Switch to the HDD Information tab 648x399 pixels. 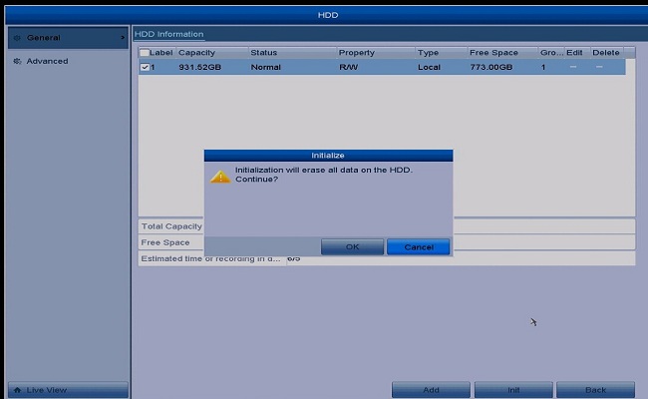tap(168, 34)
